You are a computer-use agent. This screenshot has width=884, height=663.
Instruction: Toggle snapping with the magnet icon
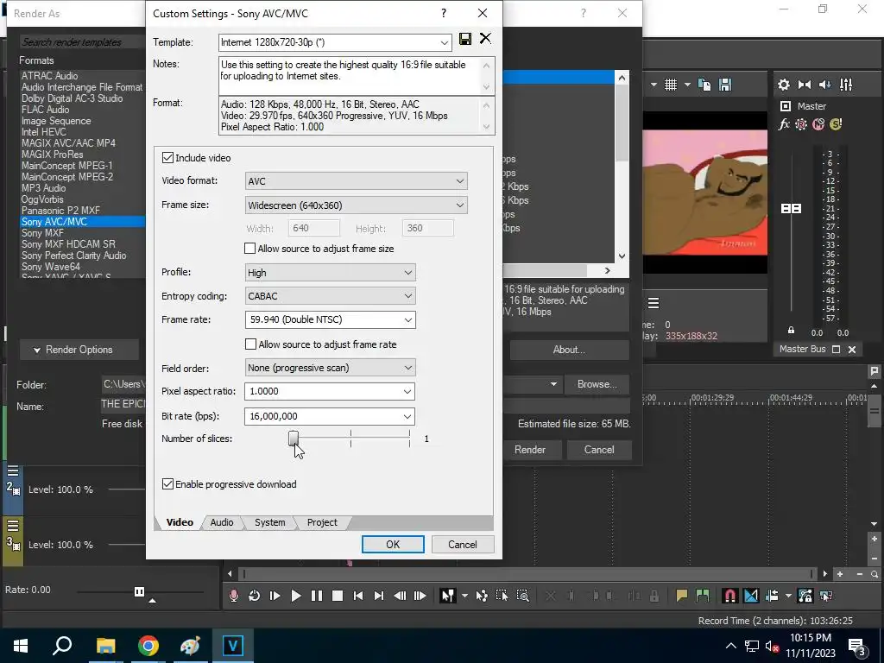pyautogui.click(x=729, y=596)
